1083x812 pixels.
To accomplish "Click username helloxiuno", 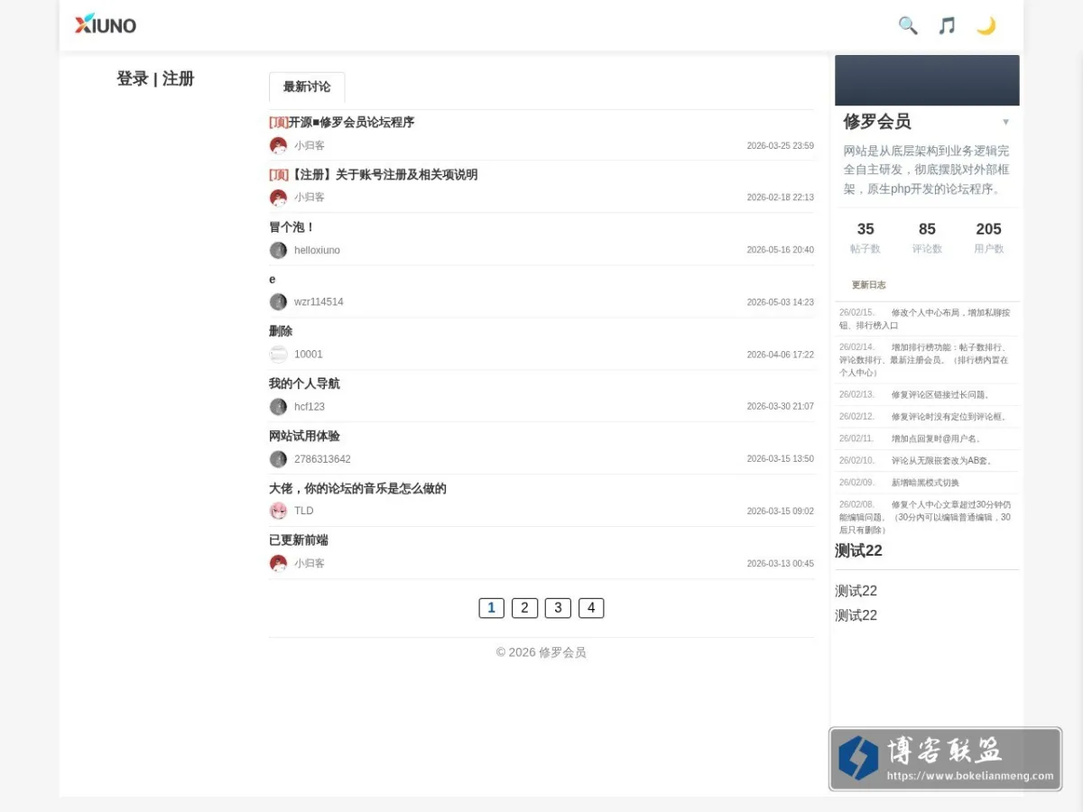I will coord(317,250).
